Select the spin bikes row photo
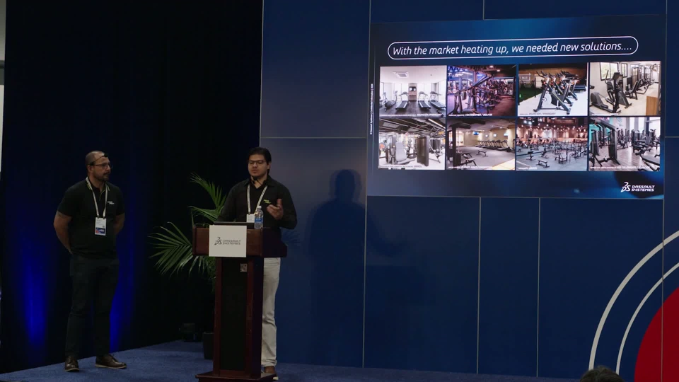The width and height of the screenshot is (679, 382). (552, 90)
